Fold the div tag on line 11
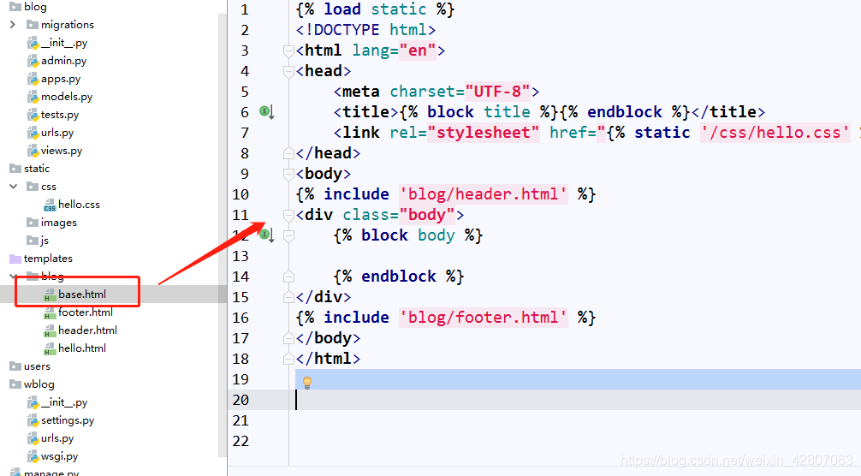The height and width of the screenshot is (476, 861). coord(288,215)
